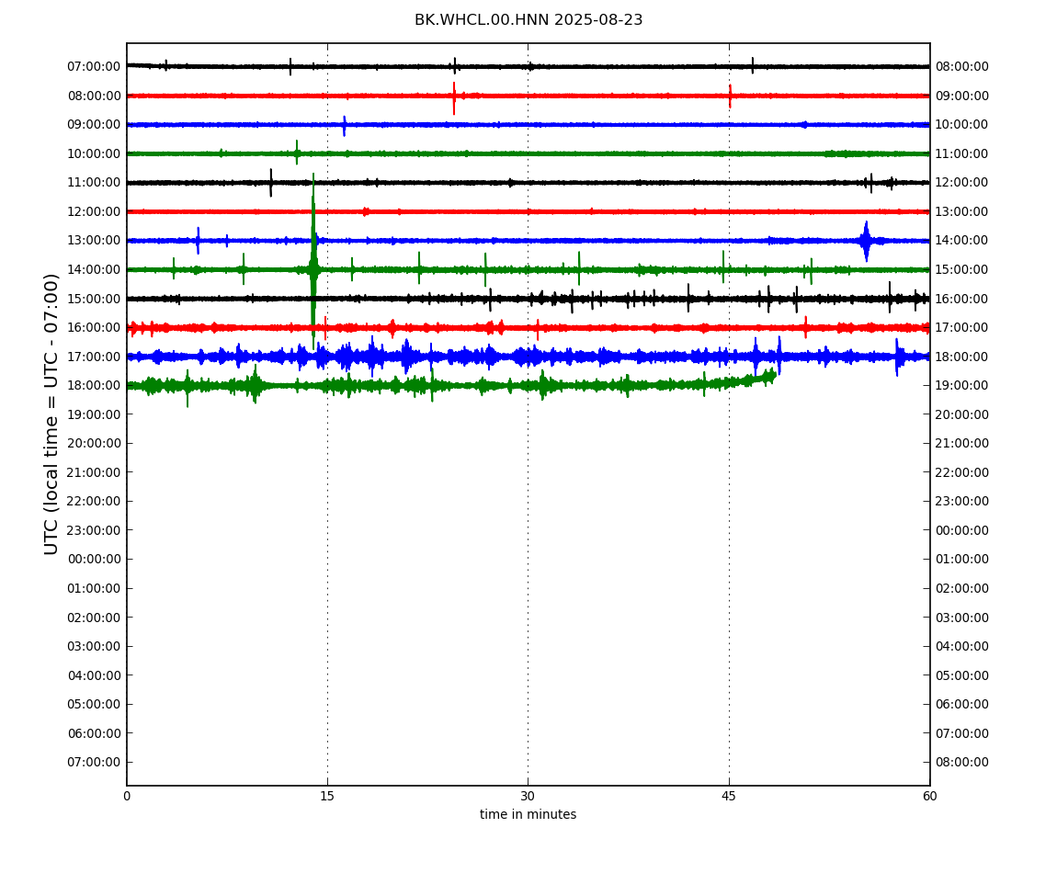The width and height of the screenshot is (1057, 873).
Task: Select the 14:00:00 label on the left UTC axis
Action: [x=95, y=269]
